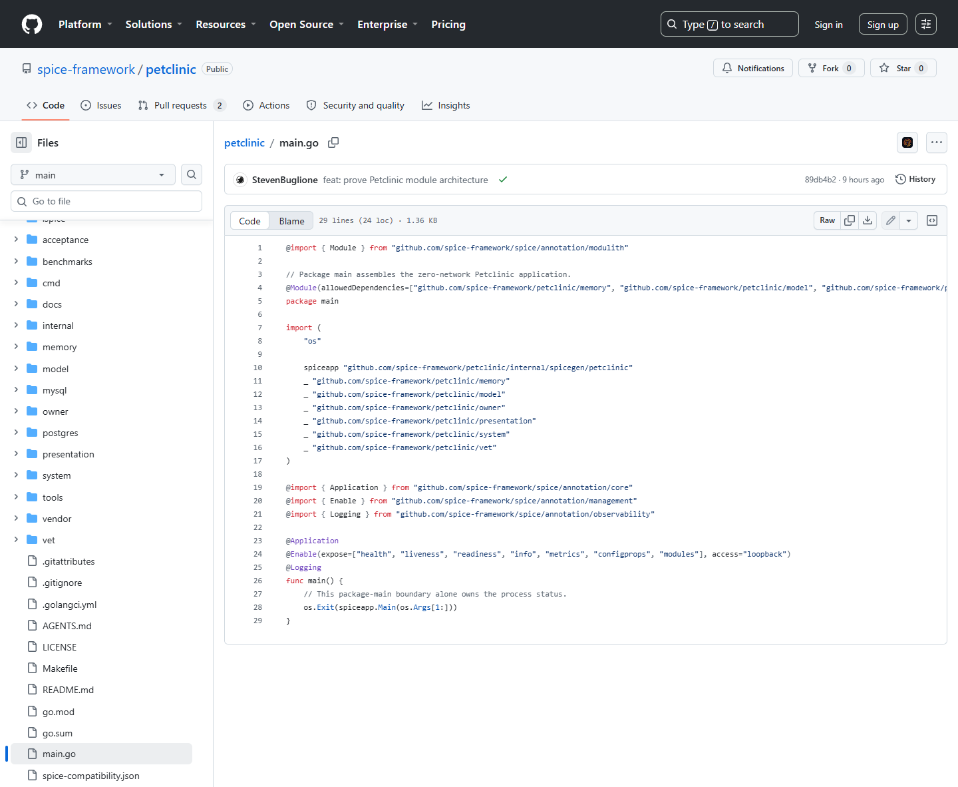Collapse the Files side panel icon
This screenshot has width=958, height=787.
coord(21,142)
